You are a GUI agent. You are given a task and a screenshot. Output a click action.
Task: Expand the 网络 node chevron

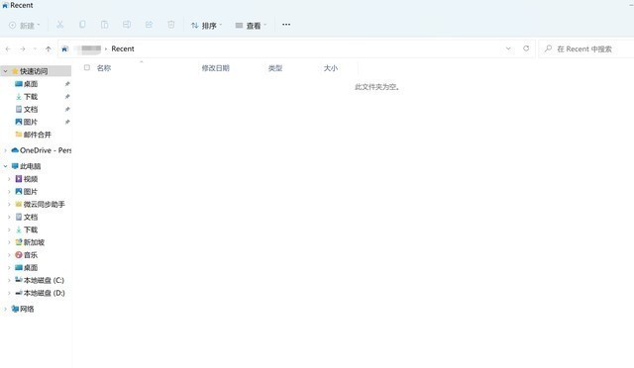[x=5, y=309]
